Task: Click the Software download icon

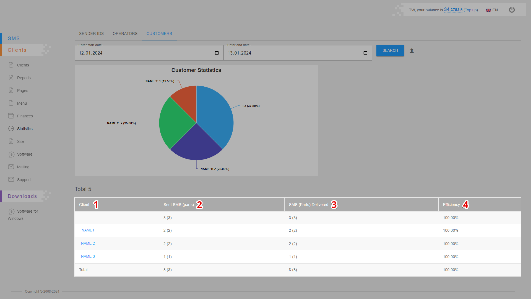Action: (11, 154)
